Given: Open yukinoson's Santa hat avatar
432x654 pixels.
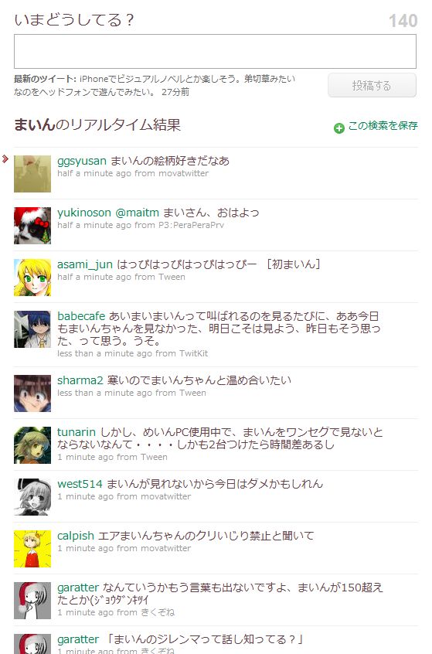Looking at the screenshot, I should coord(32,226).
